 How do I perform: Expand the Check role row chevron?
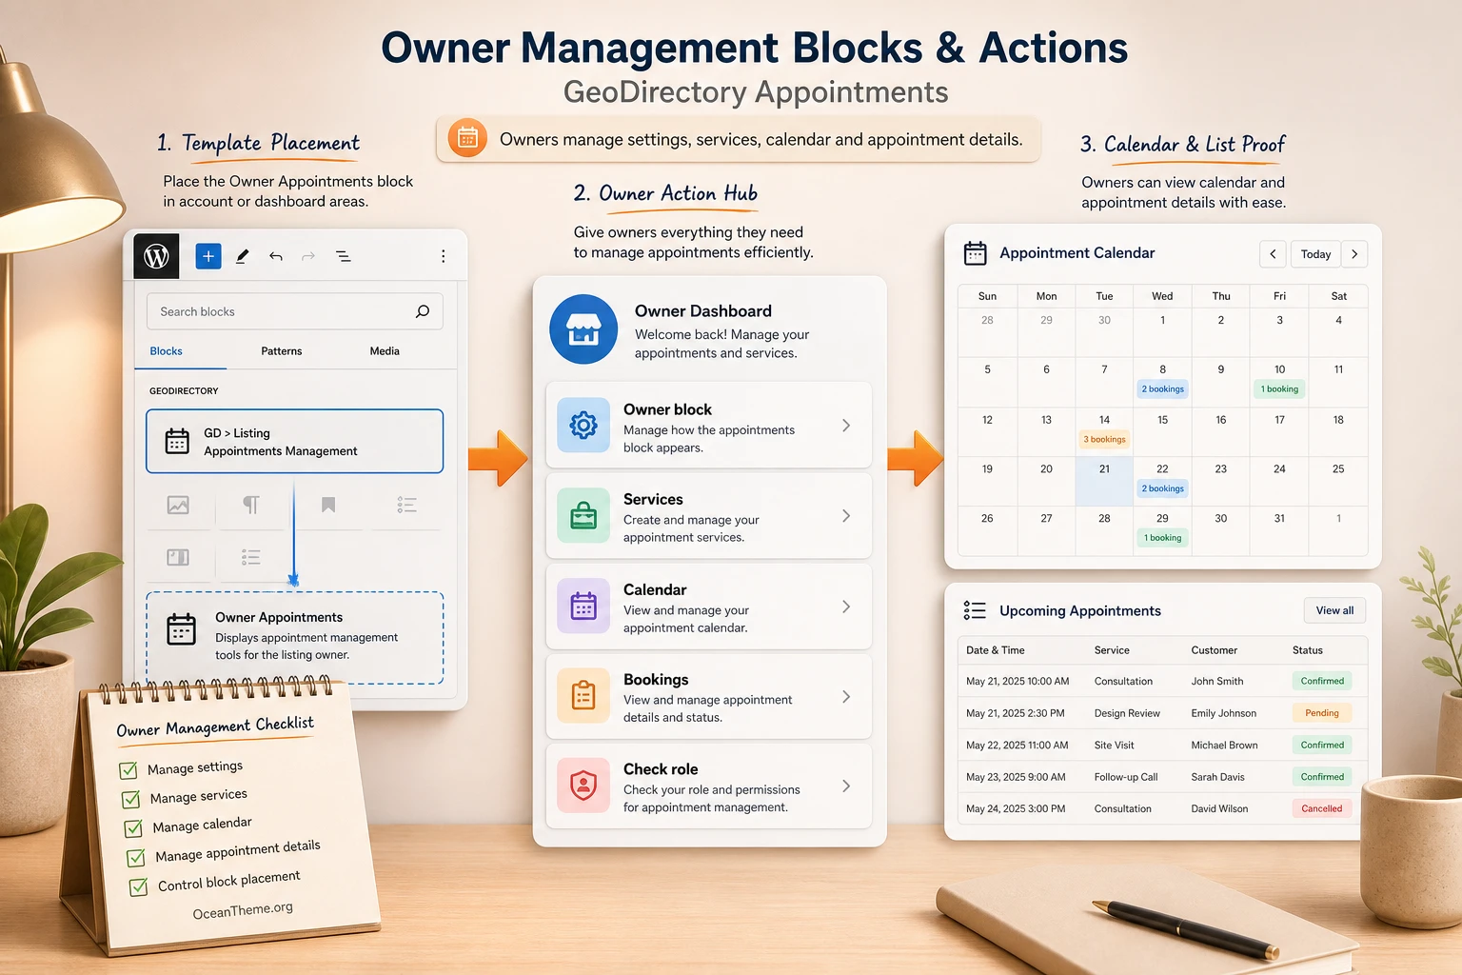(846, 786)
